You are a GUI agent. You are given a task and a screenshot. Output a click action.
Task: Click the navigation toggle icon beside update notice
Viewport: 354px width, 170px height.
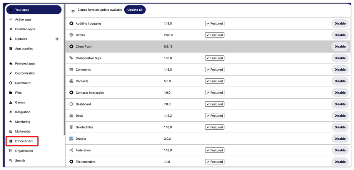[73, 11]
